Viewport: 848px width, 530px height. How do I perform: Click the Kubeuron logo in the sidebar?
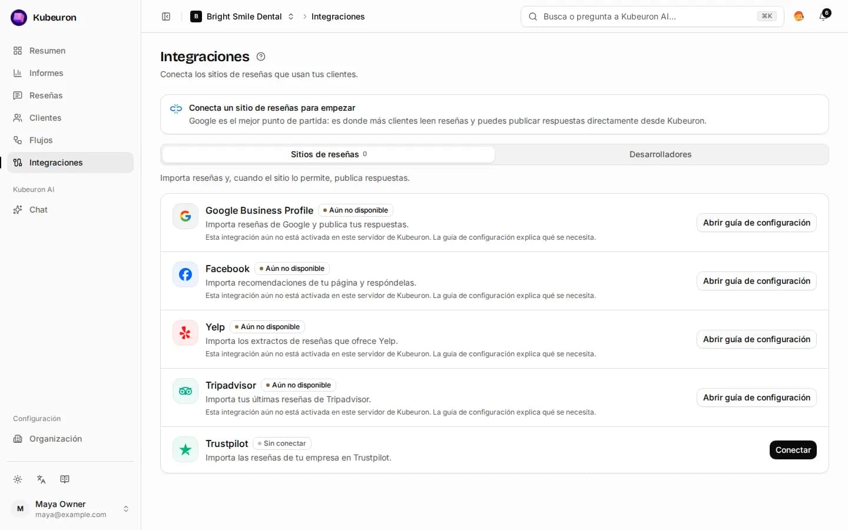[x=19, y=18]
